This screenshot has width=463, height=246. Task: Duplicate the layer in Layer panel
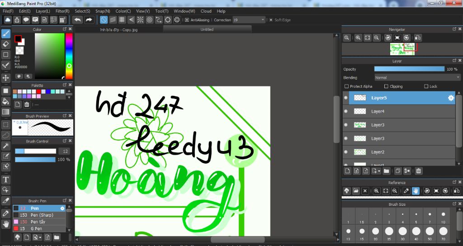tap(398, 170)
